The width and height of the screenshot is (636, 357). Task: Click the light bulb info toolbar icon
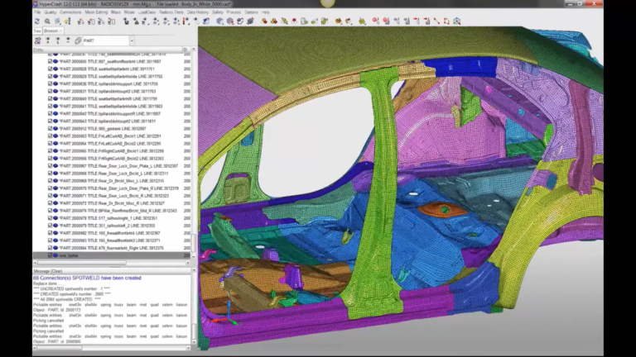click(x=68, y=21)
